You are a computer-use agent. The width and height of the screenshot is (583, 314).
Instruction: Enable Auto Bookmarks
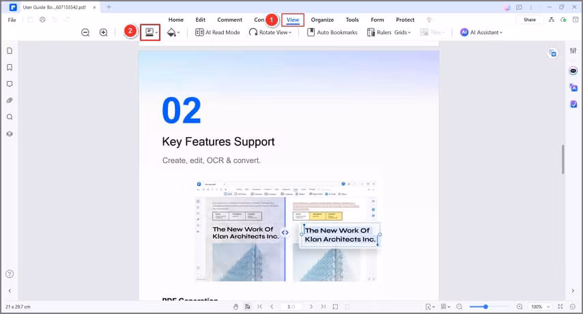click(x=332, y=32)
